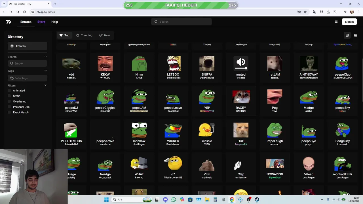The image size is (363, 204).
Task: Open the muted speaker emote
Action: [x=241, y=67]
